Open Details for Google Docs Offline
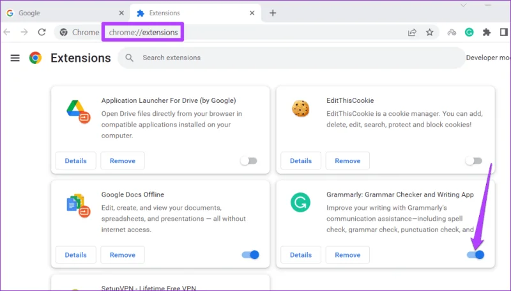Screen dimensions: 511x291 click(75, 255)
